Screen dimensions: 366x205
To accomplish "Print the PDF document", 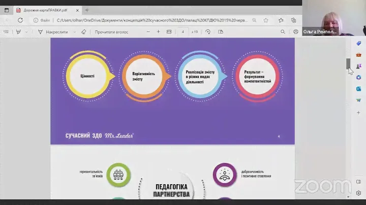I will [296, 31].
